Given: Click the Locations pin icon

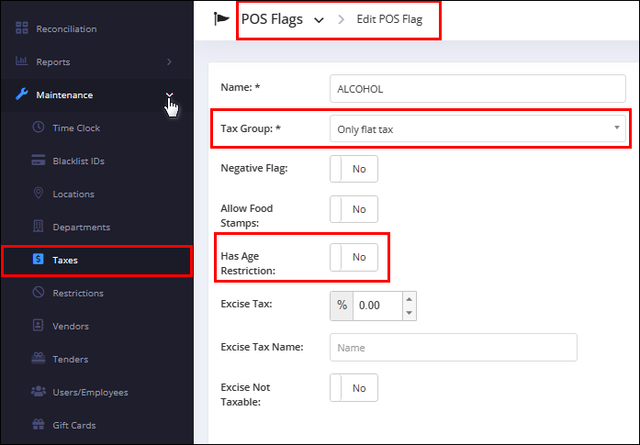Looking at the screenshot, I should [x=39, y=193].
